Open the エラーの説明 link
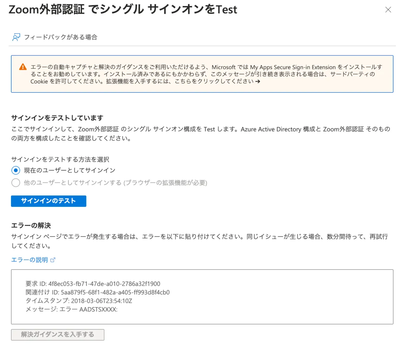400x348 pixels. coord(29,260)
